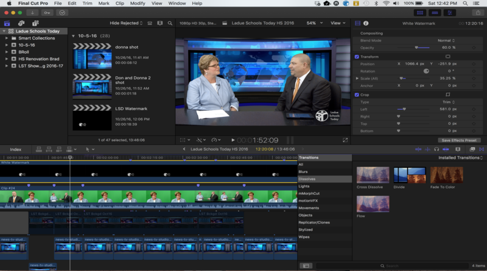
Task: Open the Modify menu
Action: (138, 4)
